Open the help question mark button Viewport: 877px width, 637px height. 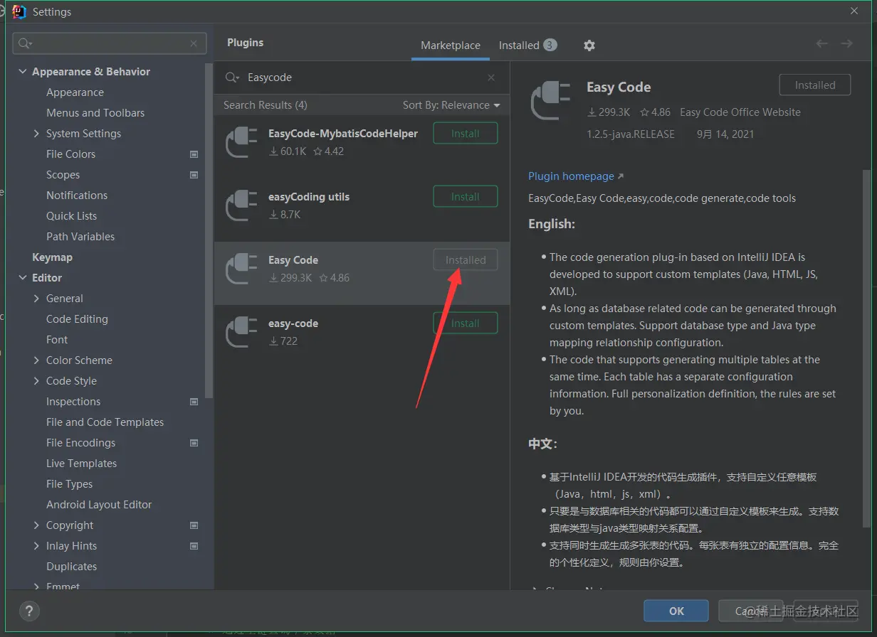pyautogui.click(x=29, y=611)
